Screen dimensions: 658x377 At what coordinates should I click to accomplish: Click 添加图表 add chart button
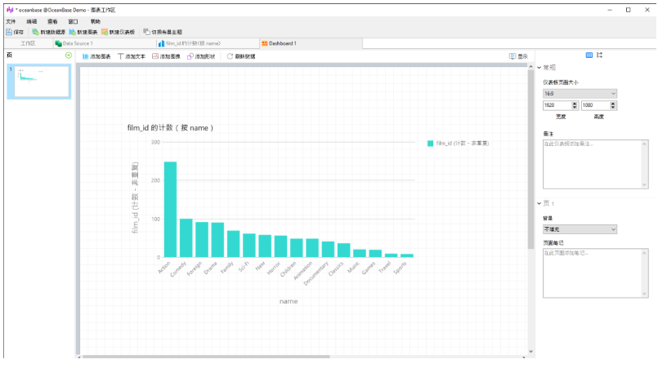pos(96,56)
